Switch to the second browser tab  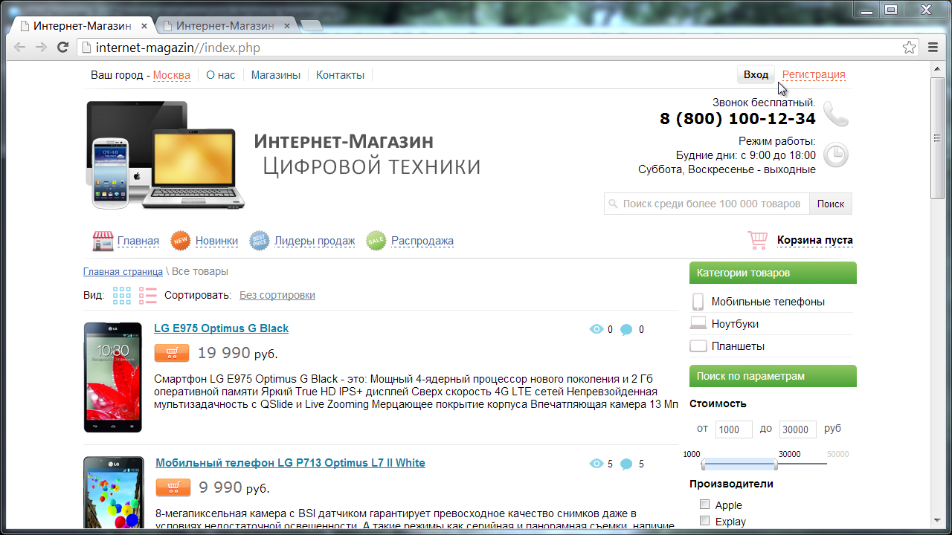225,25
